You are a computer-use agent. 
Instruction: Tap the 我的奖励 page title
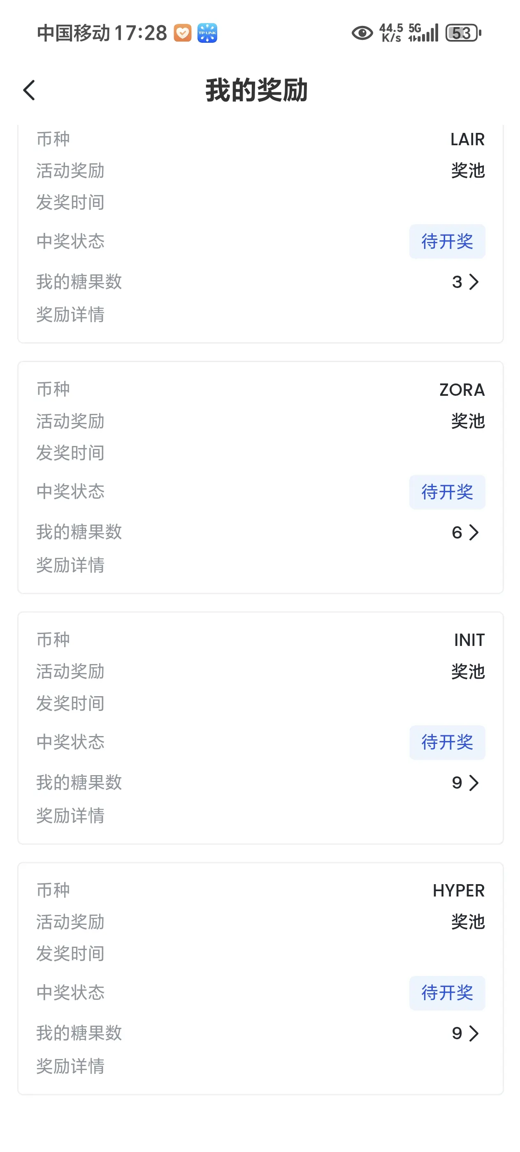pyautogui.click(x=257, y=91)
